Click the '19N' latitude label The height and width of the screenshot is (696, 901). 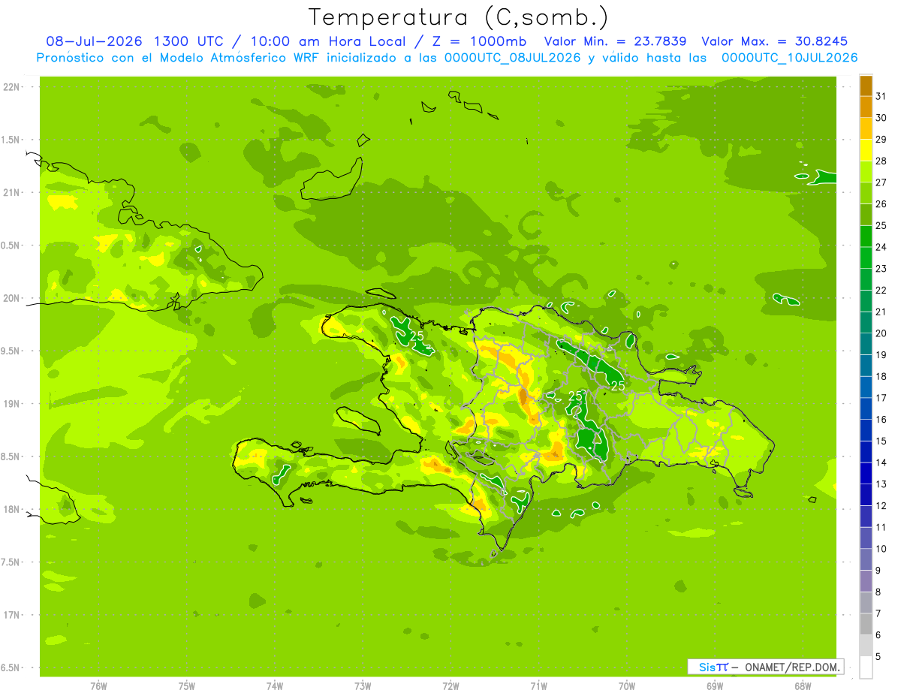(11, 404)
